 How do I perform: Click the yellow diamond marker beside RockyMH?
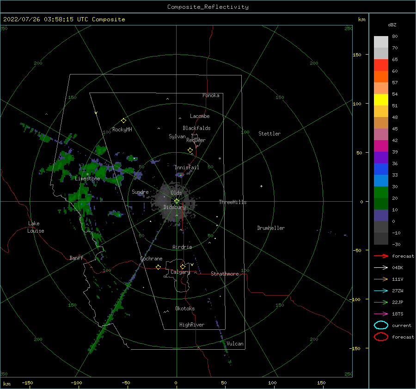tap(123, 121)
